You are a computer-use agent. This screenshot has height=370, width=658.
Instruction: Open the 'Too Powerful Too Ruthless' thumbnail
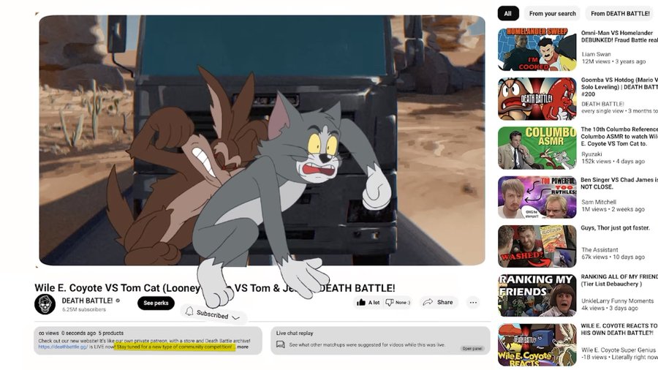[537, 197]
